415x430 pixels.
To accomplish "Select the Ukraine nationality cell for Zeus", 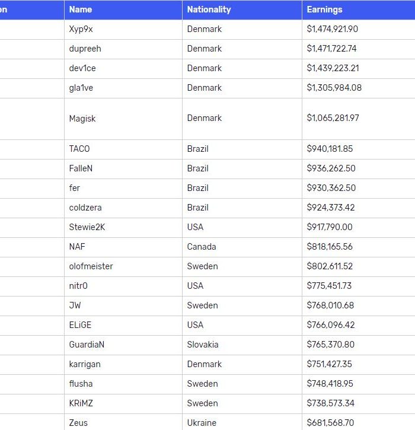I will click(x=202, y=423).
